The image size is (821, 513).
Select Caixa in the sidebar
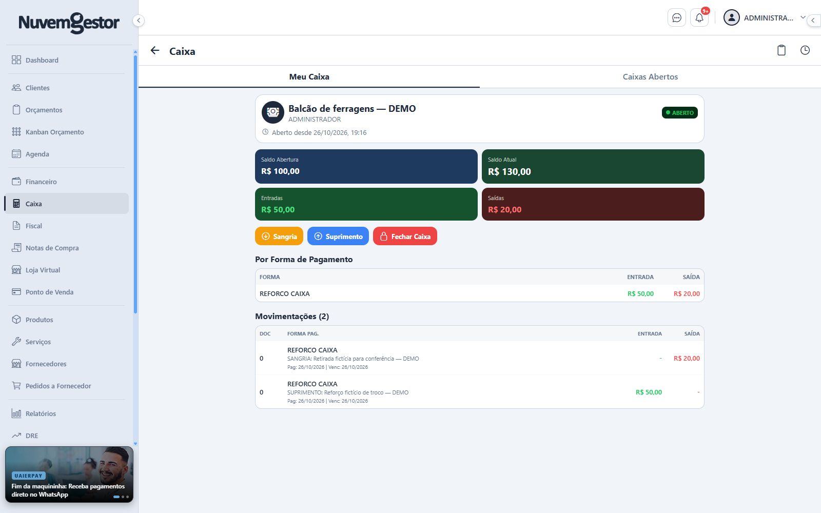pos(67,204)
